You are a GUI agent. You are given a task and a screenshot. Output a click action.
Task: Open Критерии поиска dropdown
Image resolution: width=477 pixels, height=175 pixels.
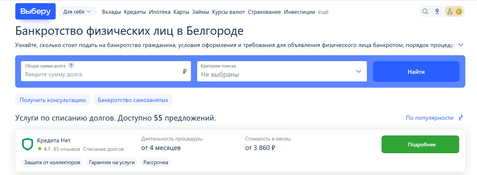pos(282,71)
